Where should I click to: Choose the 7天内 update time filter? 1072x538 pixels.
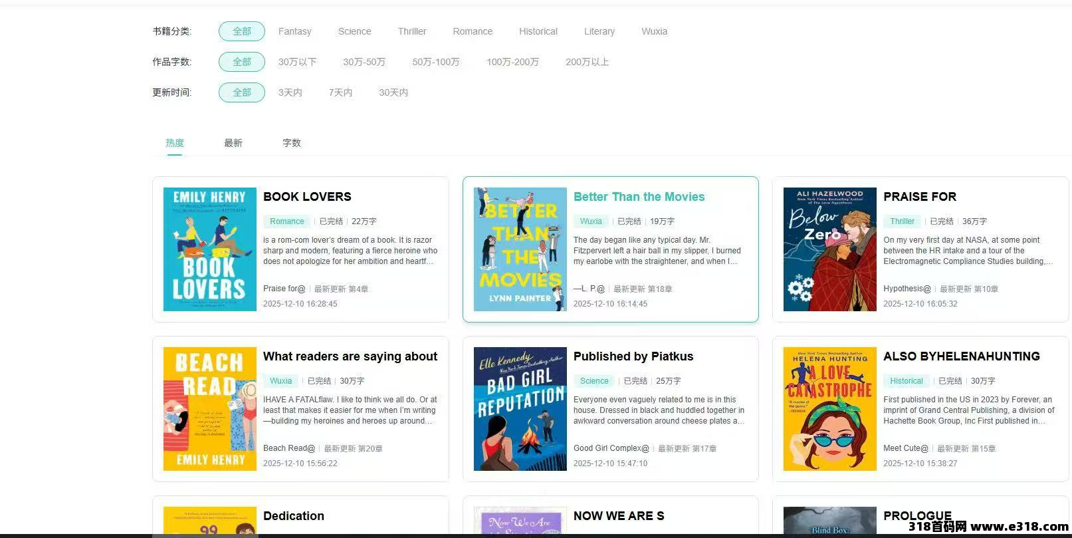tap(340, 92)
